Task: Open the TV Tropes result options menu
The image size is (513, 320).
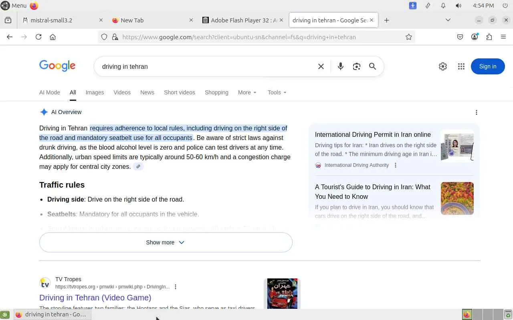Action: point(176,287)
